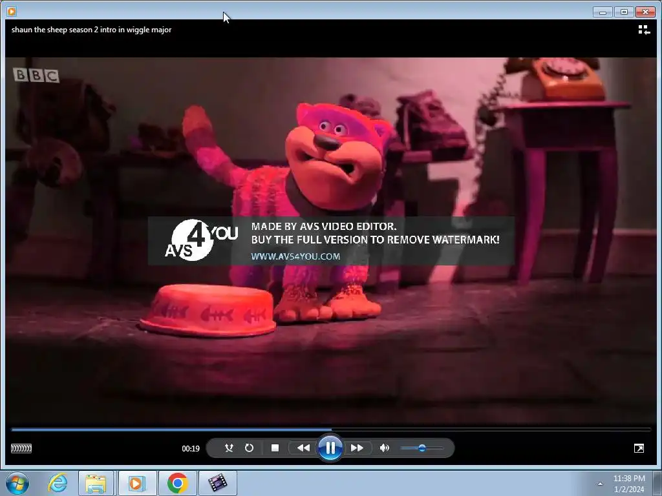Click the video seek progress bar
662x496 pixels.
pyautogui.click(x=331, y=429)
